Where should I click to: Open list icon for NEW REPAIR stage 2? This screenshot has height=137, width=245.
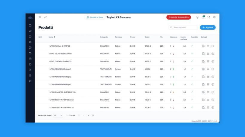208,77
